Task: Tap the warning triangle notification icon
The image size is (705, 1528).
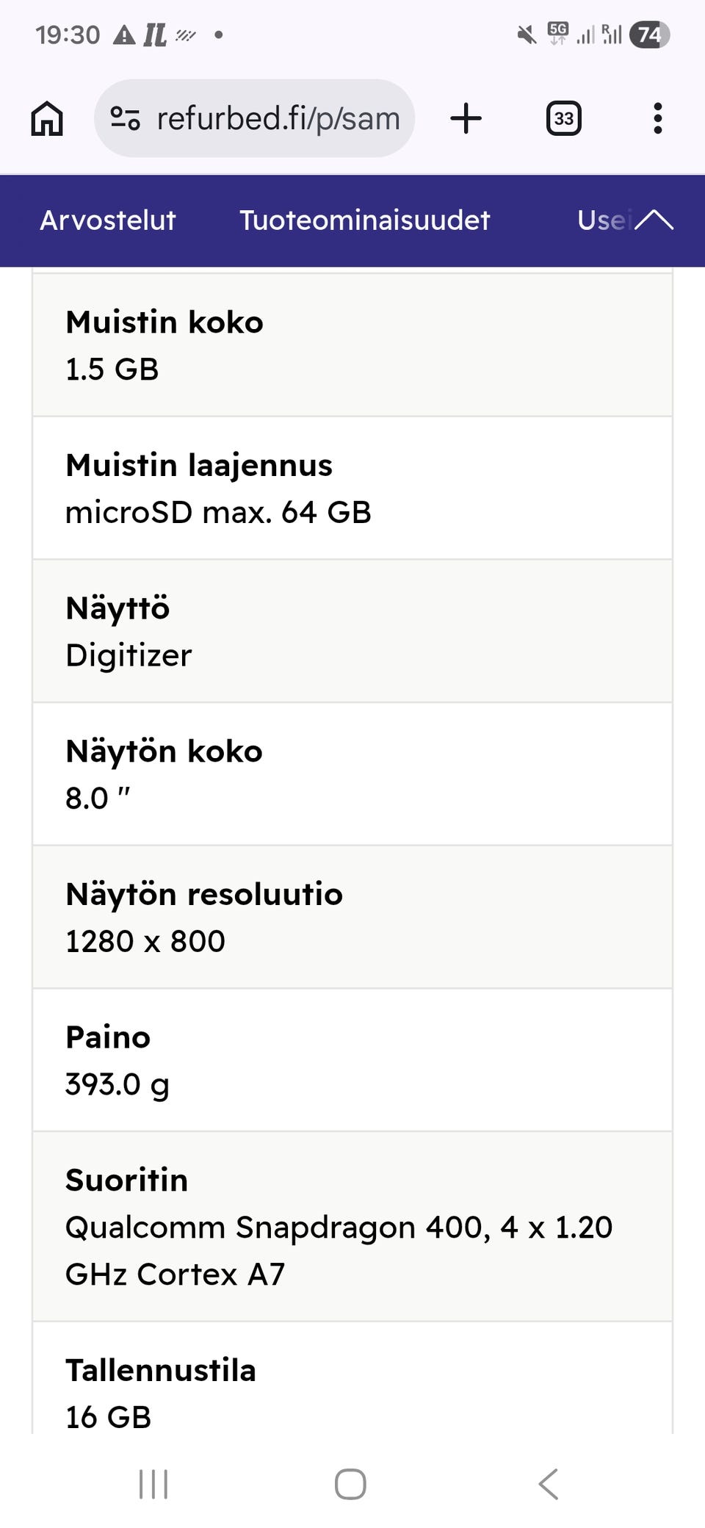Action: [124, 35]
